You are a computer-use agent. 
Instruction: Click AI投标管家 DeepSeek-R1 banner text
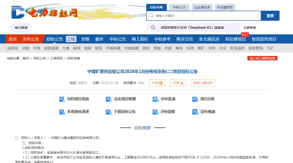point(192,28)
